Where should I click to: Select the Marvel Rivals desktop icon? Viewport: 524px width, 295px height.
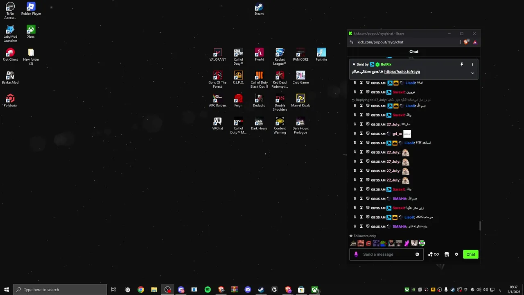300,101
